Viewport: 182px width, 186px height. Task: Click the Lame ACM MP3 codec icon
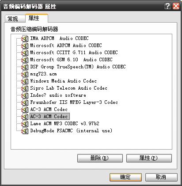pos(25,124)
